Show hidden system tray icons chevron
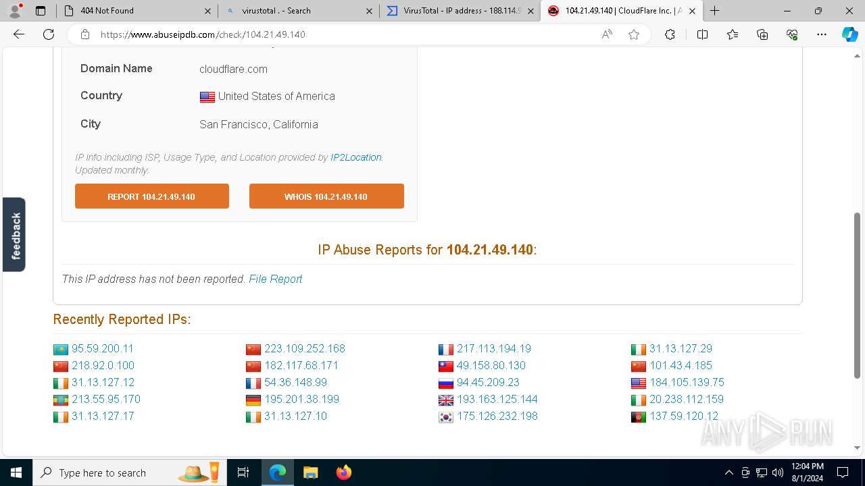Image resolution: width=865 pixels, height=486 pixels. [x=728, y=473]
